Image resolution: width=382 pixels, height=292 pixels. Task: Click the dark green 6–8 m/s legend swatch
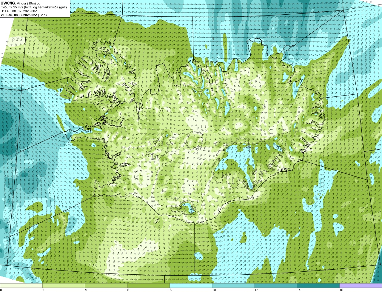pyautogui.click(x=148, y=285)
